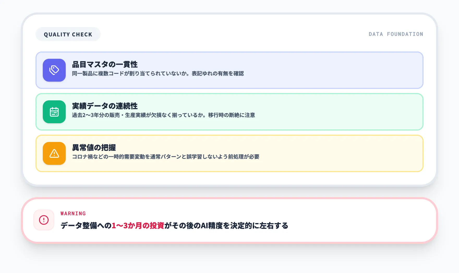The width and height of the screenshot is (459, 273).
Task: Select the calendar icon for 実績データの連続性
Action: pos(54,112)
